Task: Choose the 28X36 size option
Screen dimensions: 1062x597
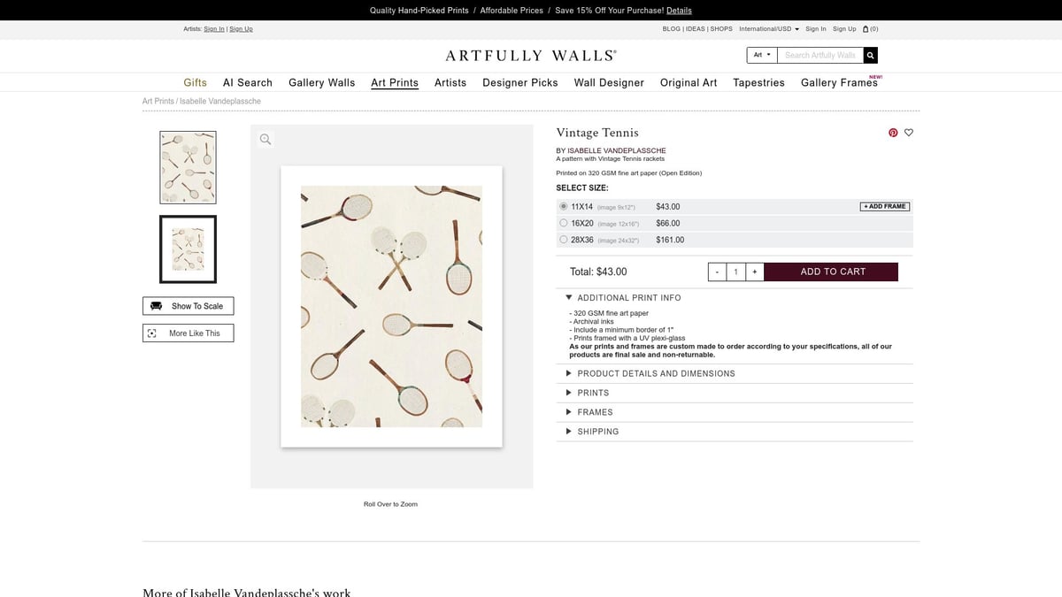Action: [x=564, y=240]
